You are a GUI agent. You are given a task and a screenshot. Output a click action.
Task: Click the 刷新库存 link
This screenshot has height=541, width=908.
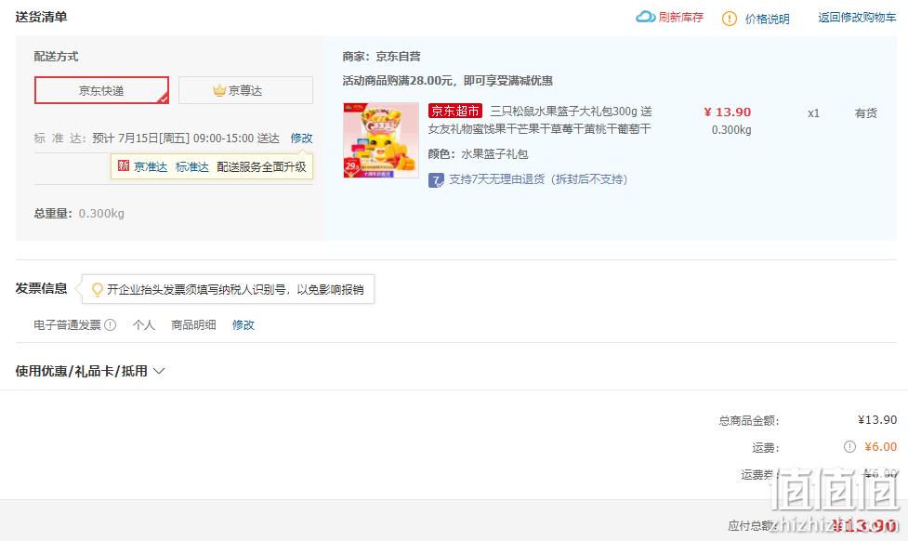point(680,18)
